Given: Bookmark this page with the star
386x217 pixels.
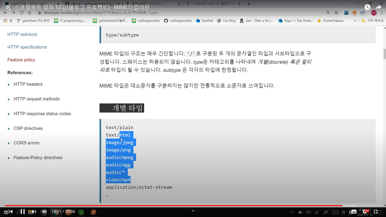Looking at the screenshot, I should [x=336, y=13].
